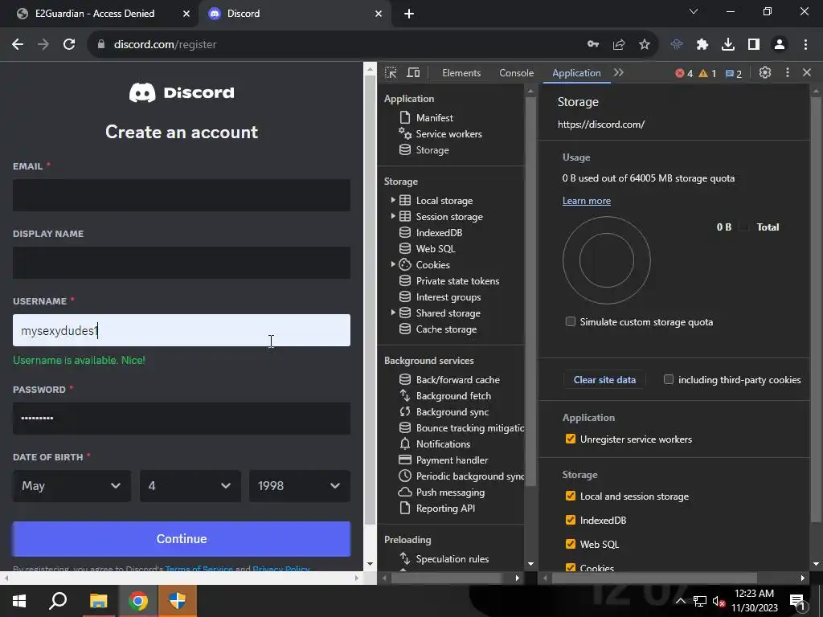Open Windows taskbar search

[58, 601]
